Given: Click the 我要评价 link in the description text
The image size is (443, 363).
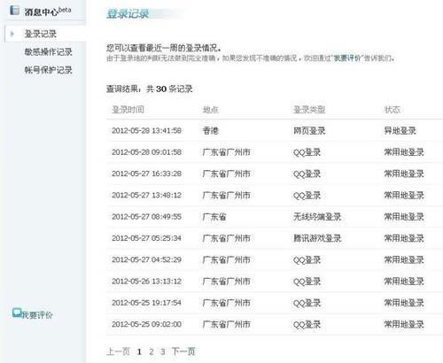Looking at the screenshot, I should pos(347,58).
